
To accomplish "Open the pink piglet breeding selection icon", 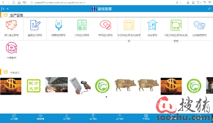I will [11, 48].
